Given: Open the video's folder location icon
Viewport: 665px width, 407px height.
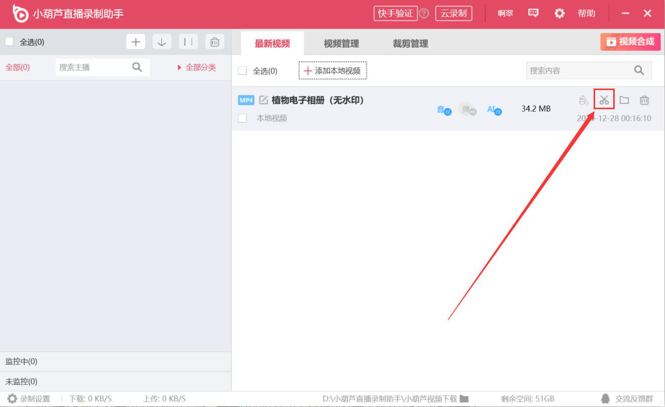Looking at the screenshot, I should pos(624,100).
